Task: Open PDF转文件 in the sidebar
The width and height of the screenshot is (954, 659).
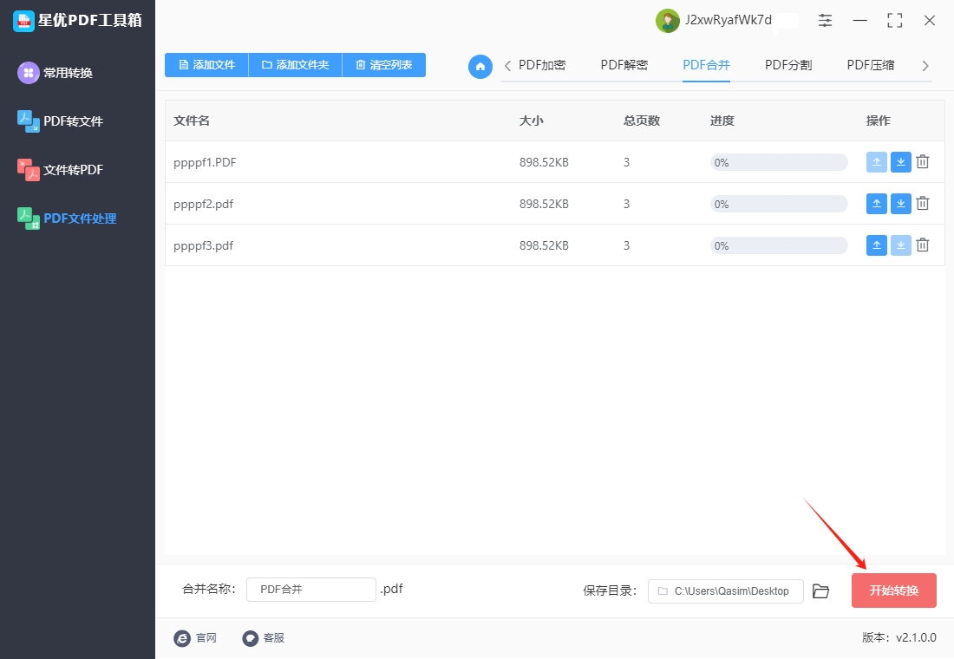Action: [x=60, y=121]
